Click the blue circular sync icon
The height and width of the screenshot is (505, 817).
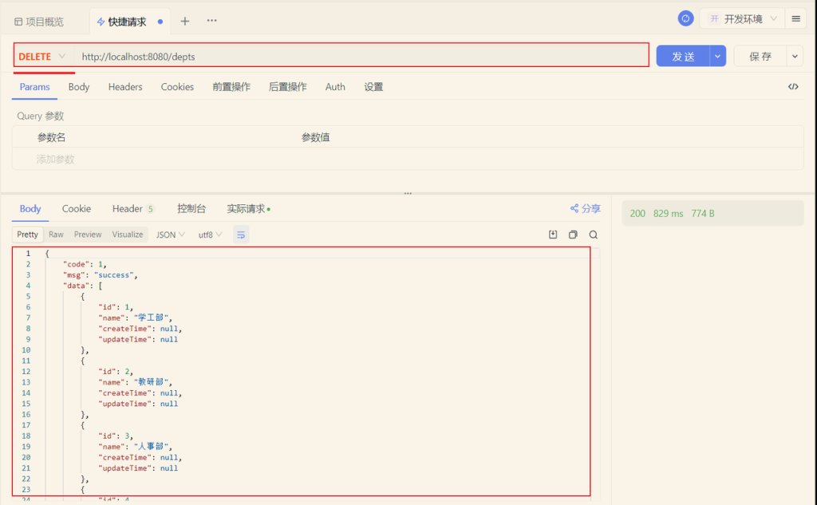click(x=685, y=18)
